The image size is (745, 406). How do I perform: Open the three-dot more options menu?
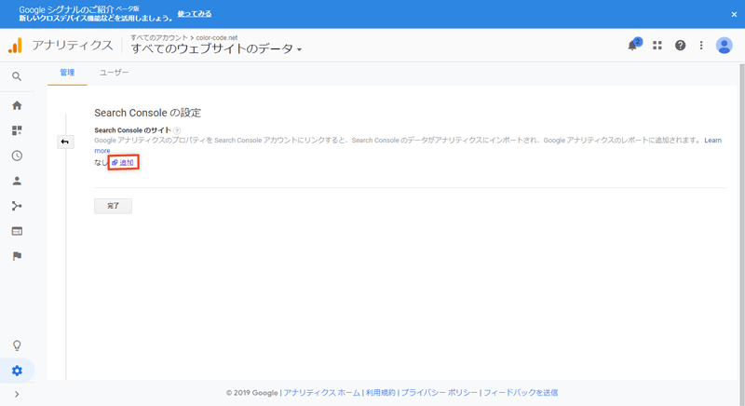(x=701, y=45)
